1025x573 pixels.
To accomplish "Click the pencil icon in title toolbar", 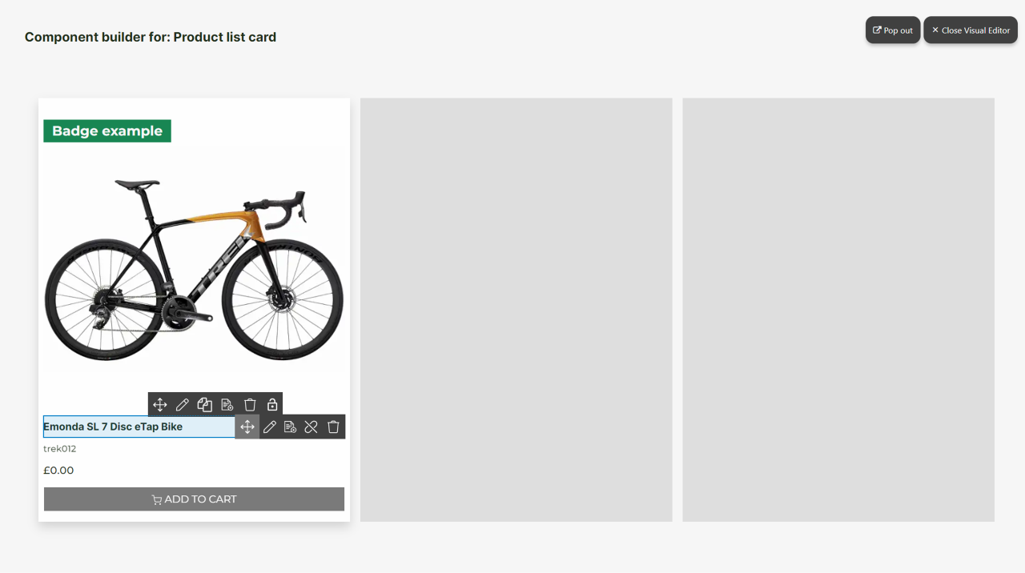I will (x=270, y=427).
